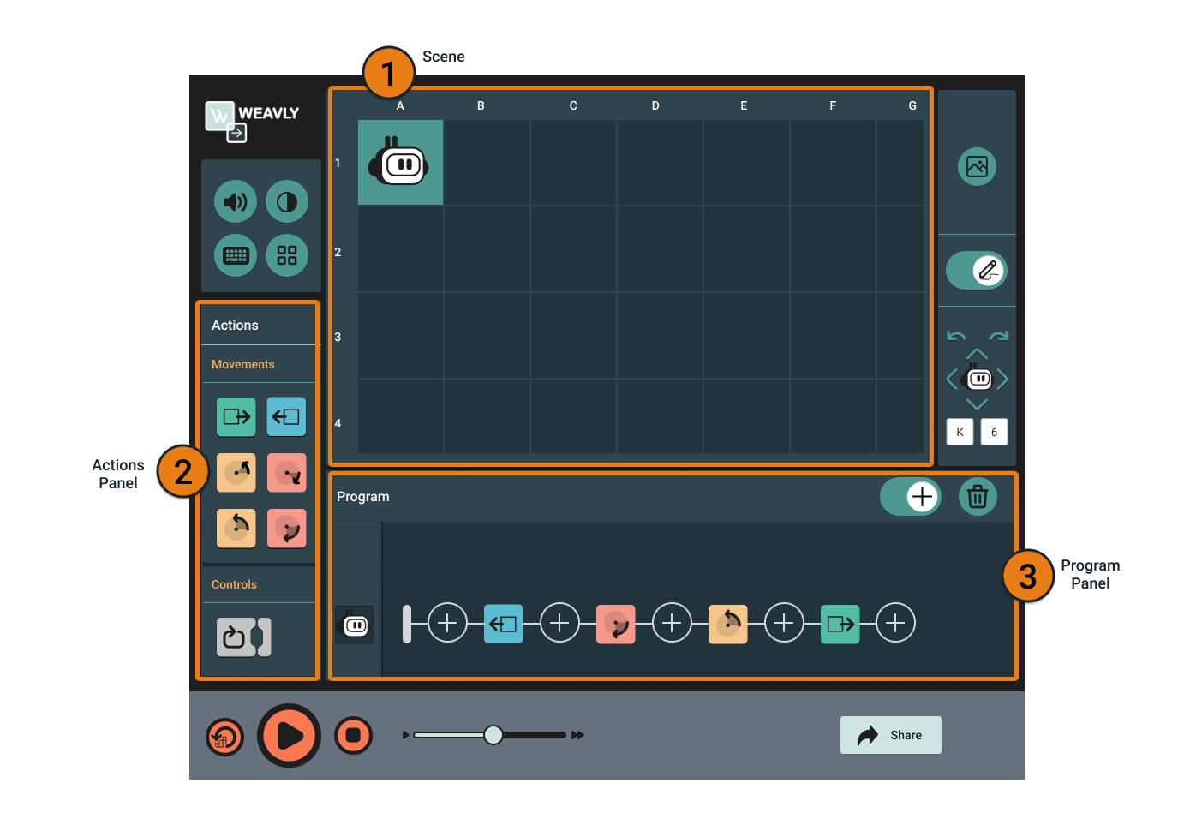Open the background image picker
This screenshot has height=831, width=1196.
pyautogui.click(x=977, y=166)
